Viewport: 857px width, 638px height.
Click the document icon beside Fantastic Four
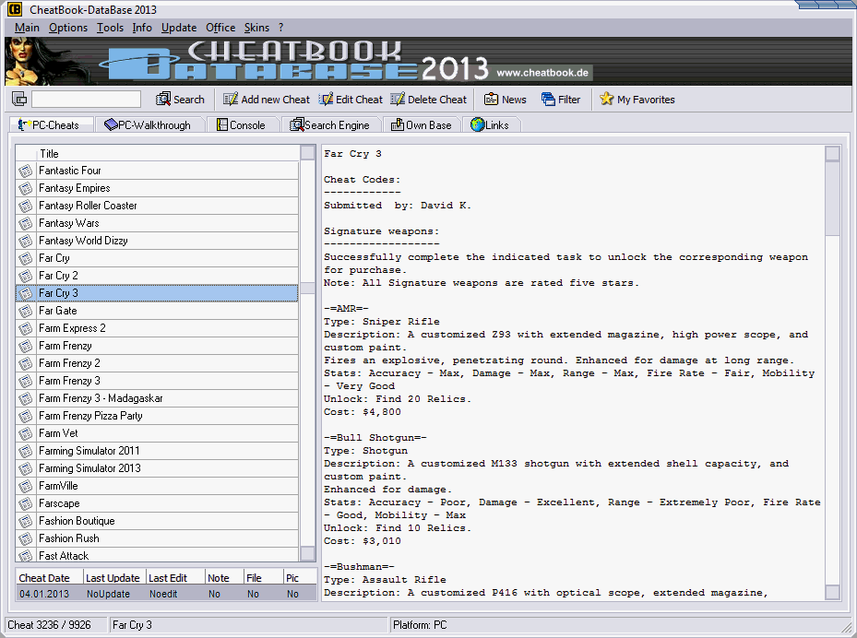click(x=26, y=171)
